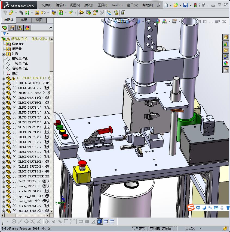Select the 前视基准面 plane item

point(20,59)
